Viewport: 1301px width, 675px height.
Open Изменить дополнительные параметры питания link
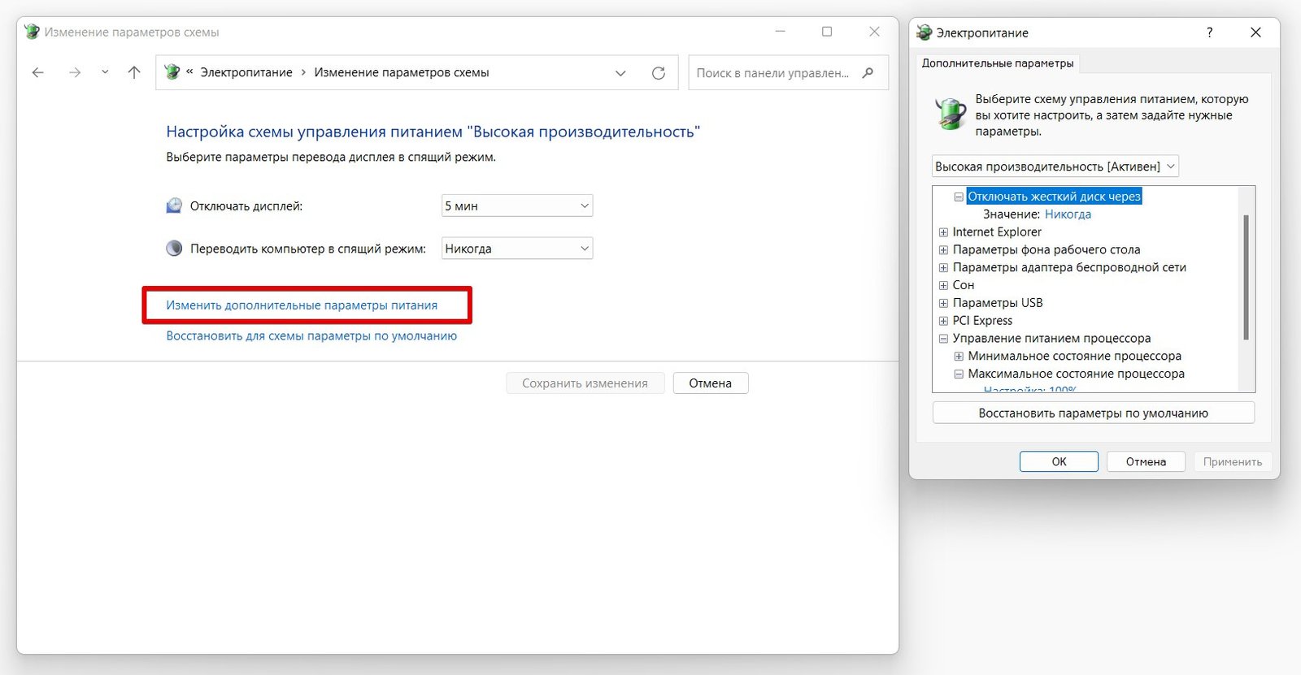pyautogui.click(x=302, y=305)
